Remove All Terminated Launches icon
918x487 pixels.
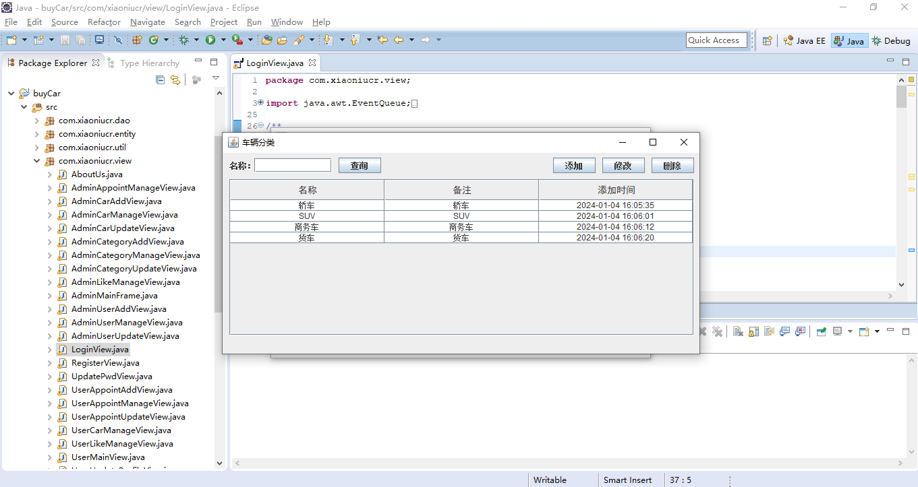717,331
